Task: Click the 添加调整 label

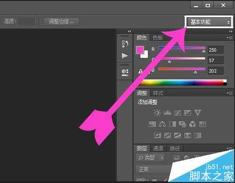Action: [x=147, y=102]
